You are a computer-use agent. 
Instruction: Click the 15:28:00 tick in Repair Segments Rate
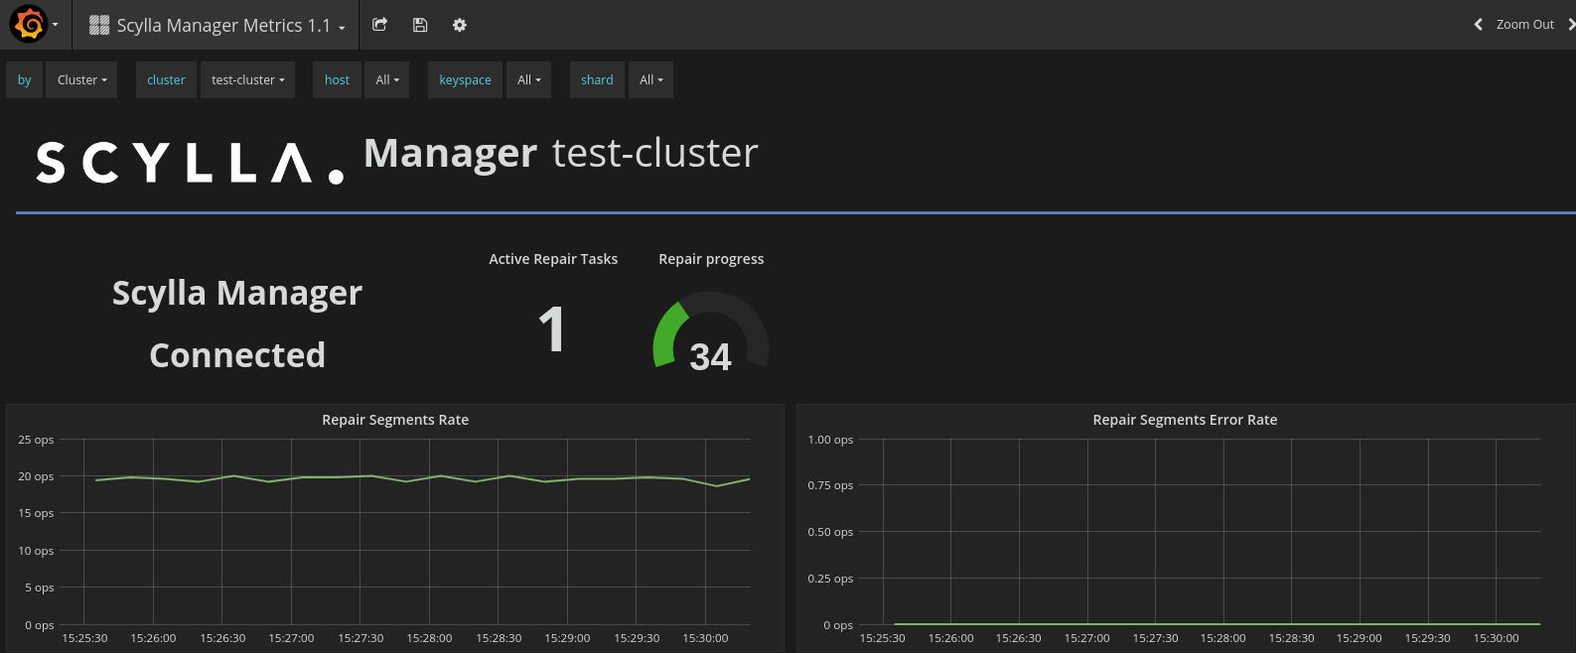click(x=429, y=638)
